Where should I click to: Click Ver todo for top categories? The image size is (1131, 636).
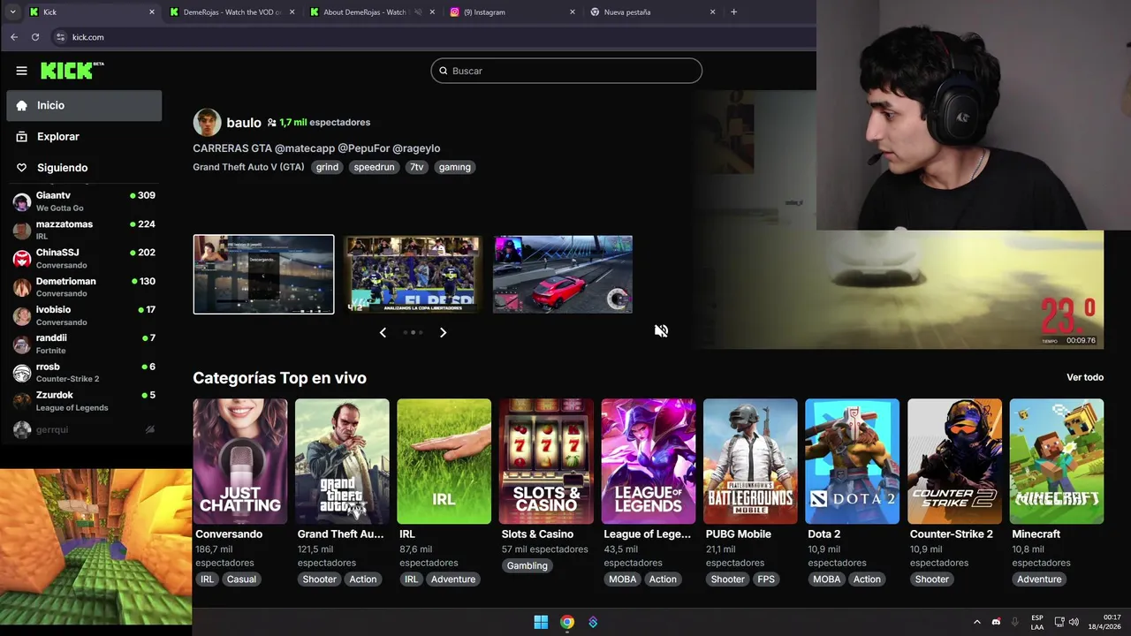point(1085,377)
